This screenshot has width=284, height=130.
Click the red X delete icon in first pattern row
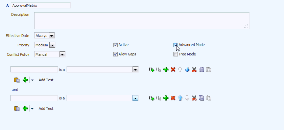(x=173, y=70)
